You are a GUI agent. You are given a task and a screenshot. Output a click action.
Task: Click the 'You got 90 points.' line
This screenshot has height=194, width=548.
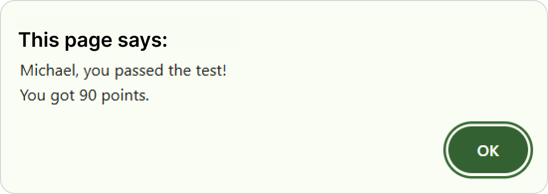(x=84, y=95)
